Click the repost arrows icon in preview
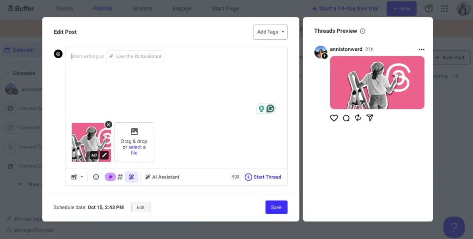Image resolution: width=473 pixels, height=239 pixels. click(x=358, y=118)
